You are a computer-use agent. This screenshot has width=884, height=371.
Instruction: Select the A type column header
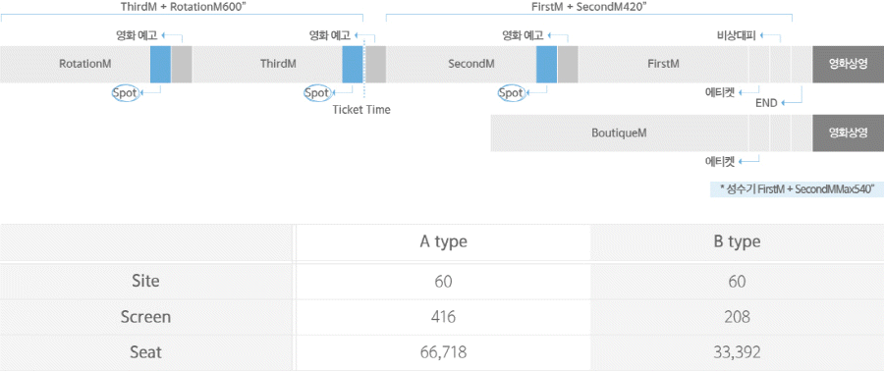point(443,242)
